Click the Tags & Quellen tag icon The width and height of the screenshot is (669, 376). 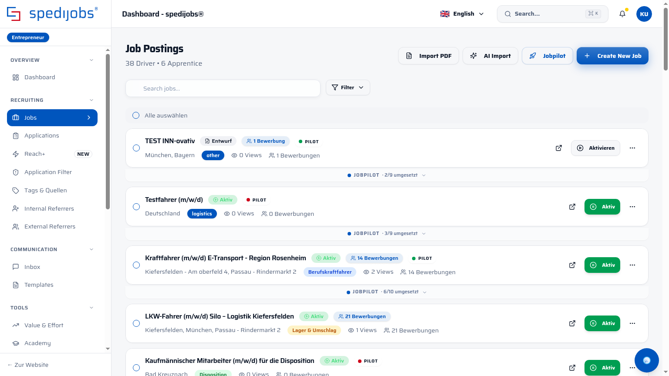click(16, 191)
